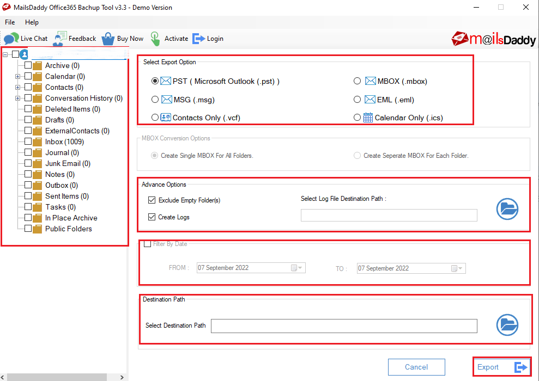
Task: Check the Archive folder checkbox
Action: pos(28,65)
